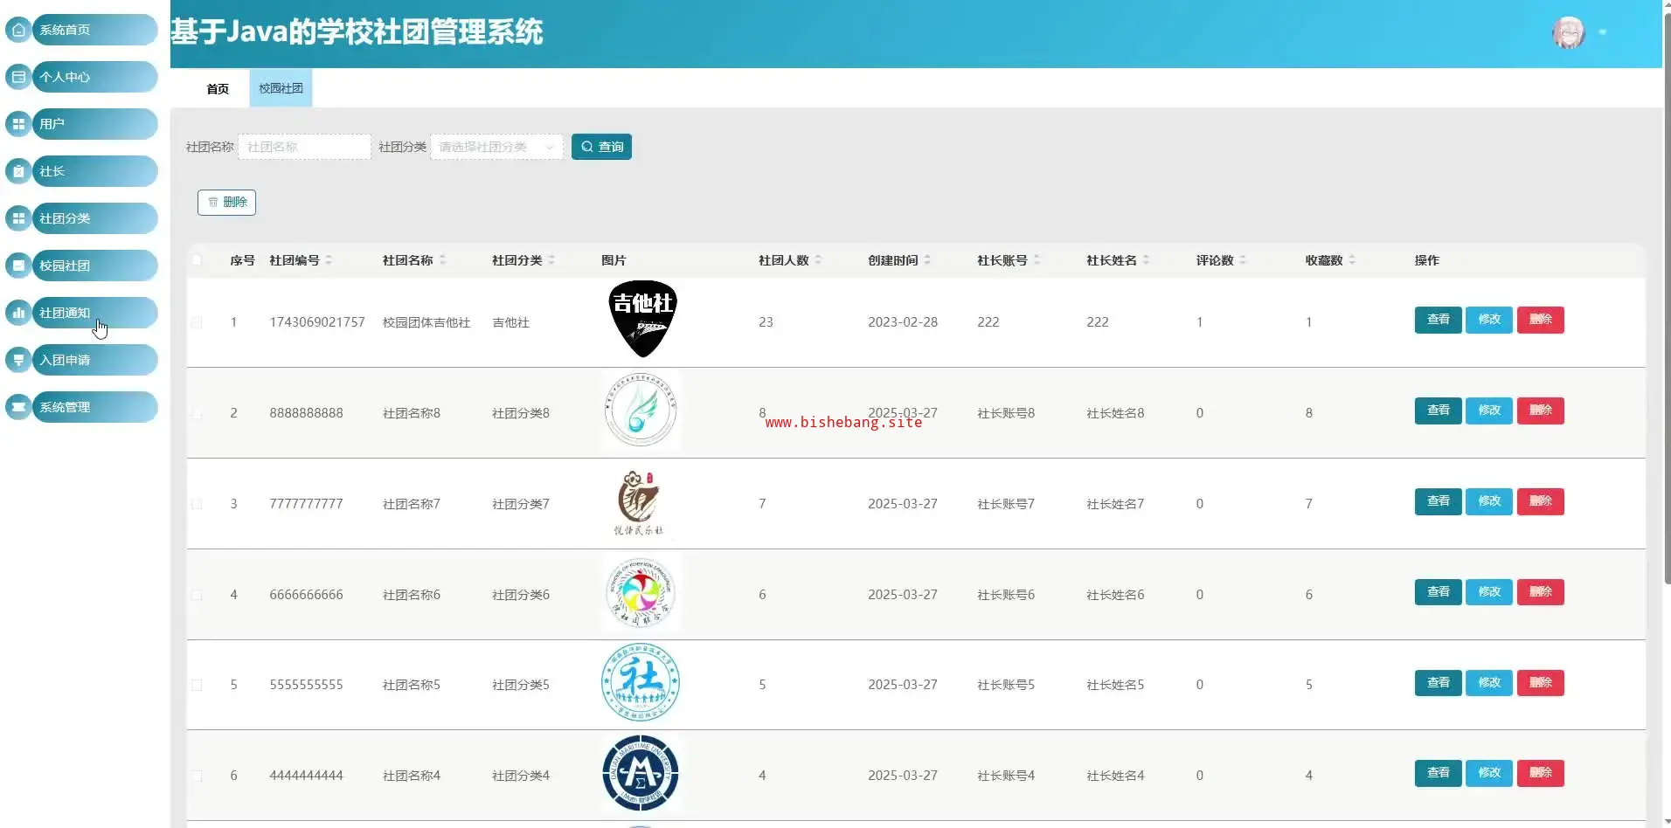Screen dimensions: 1671x828
Task: Open 入团申请 in the sidebar
Action: [94, 360]
